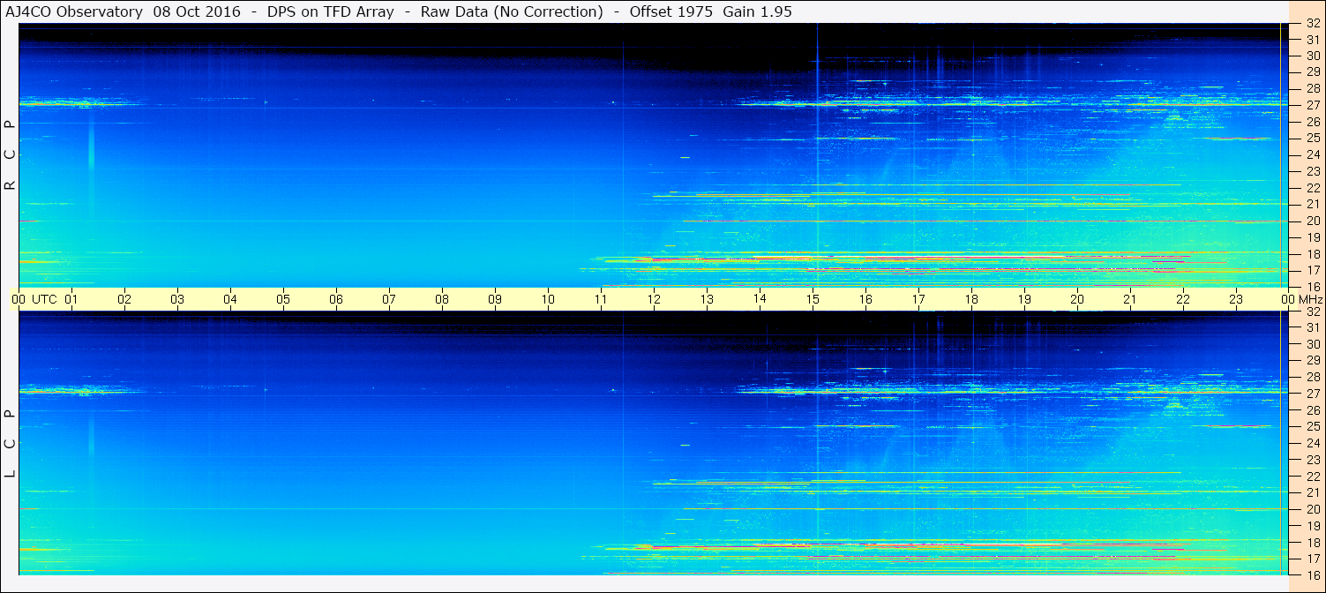The image size is (1326, 593).
Task: Choose the 18 hour marker on the time axis
Action: pyautogui.click(x=971, y=299)
